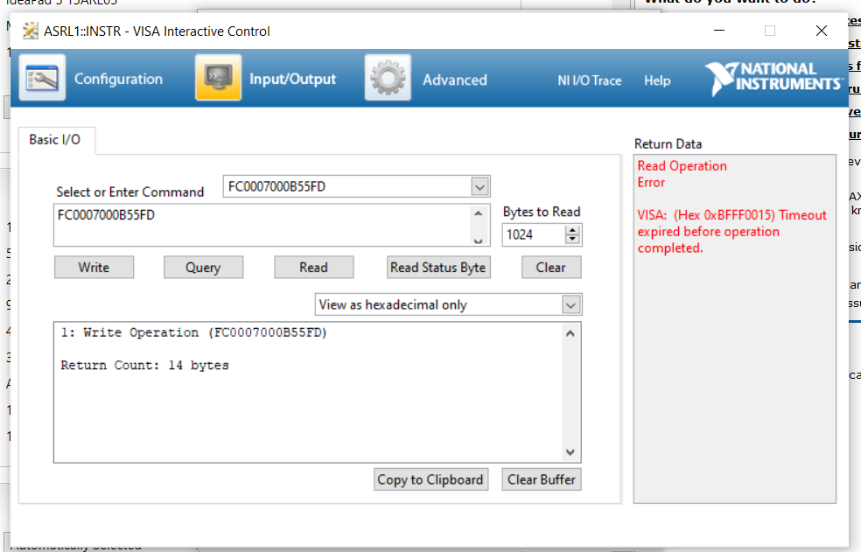The height and width of the screenshot is (552, 861).
Task: Increase Bytes to Read with up arrow
Action: coord(572,230)
